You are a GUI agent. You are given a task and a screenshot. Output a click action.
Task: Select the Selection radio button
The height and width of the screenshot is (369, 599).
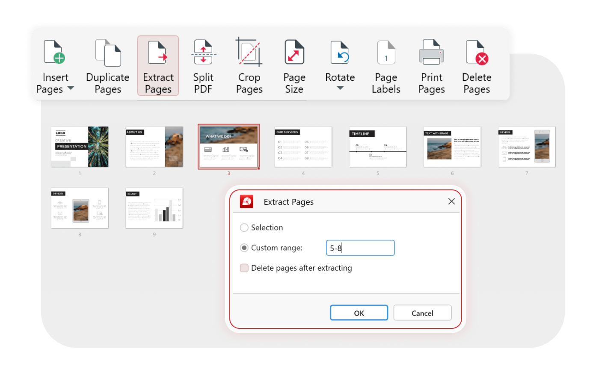click(x=244, y=227)
